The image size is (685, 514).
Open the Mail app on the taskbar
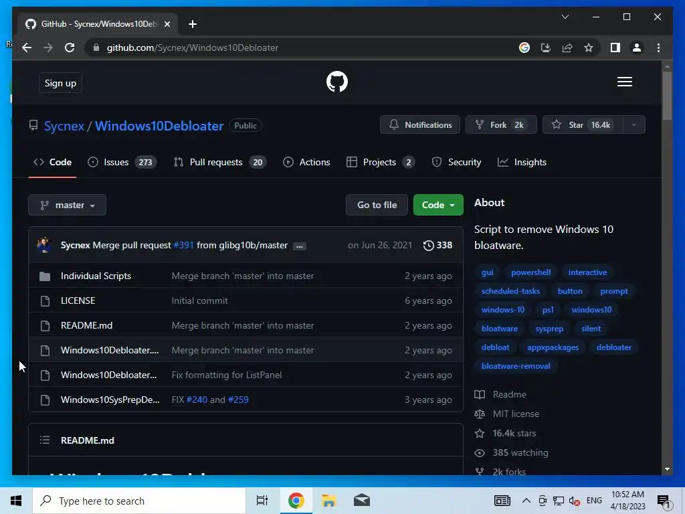click(x=362, y=501)
